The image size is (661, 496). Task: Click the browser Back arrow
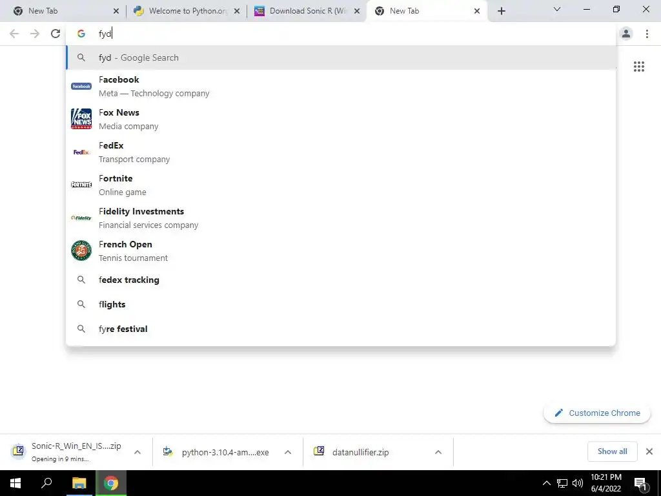point(14,34)
